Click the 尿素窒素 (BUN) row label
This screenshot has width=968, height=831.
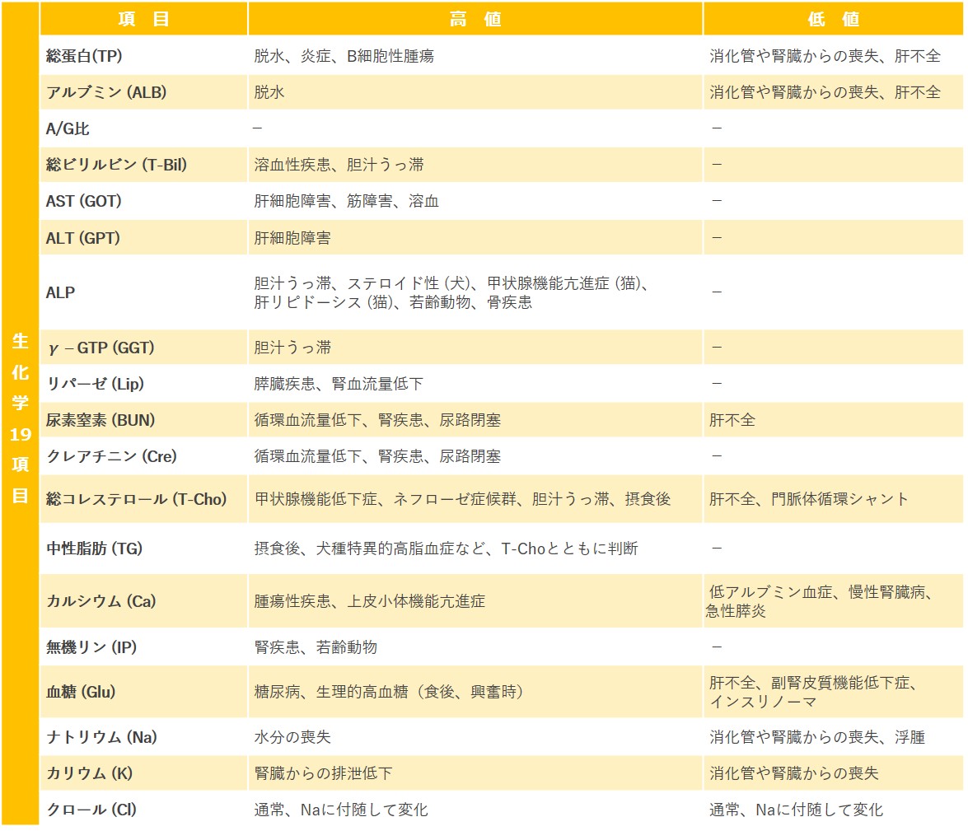click(101, 420)
